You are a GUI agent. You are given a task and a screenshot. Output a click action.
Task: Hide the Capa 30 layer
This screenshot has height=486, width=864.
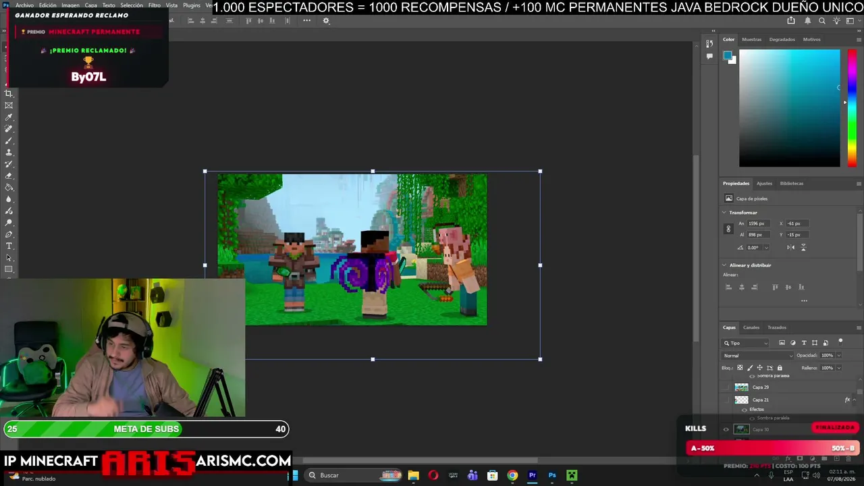click(x=726, y=429)
